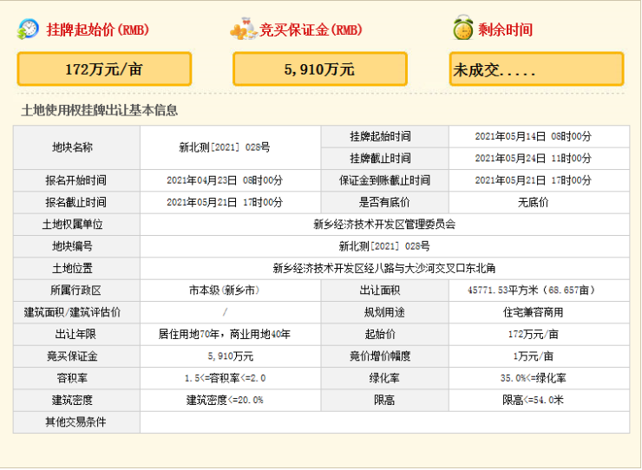
Task: Click the 所属行政区 label cell
Action: tap(76, 290)
